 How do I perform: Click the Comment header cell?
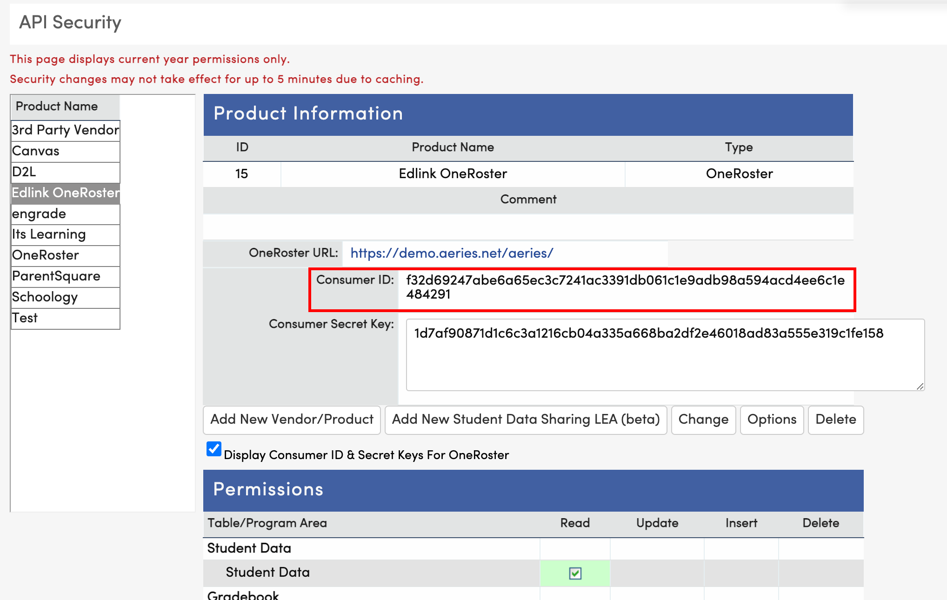[528, 200]
